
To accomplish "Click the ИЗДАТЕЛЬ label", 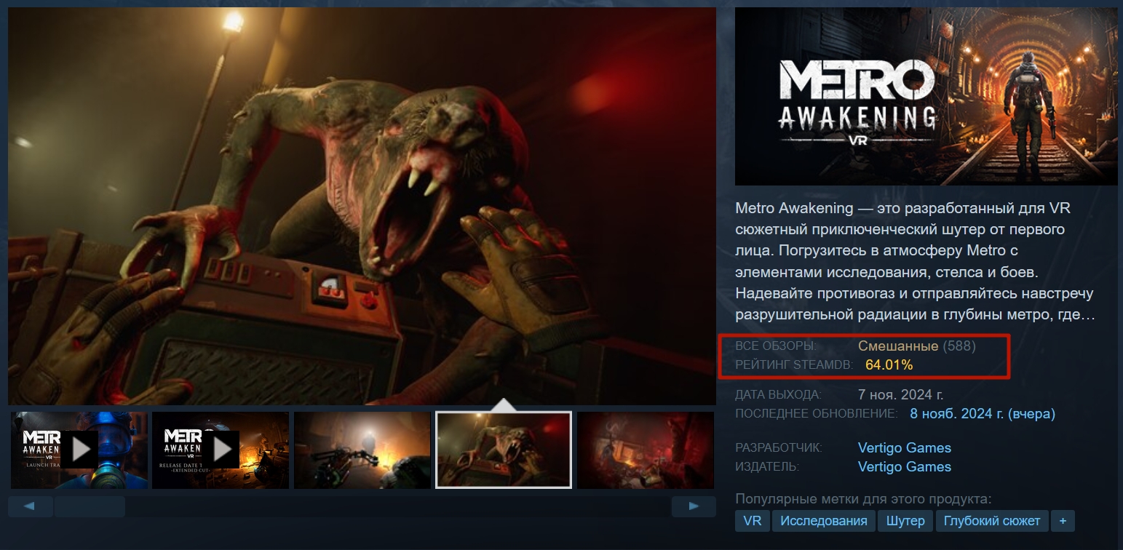I will pyautogui.click(x=767, y=466).
